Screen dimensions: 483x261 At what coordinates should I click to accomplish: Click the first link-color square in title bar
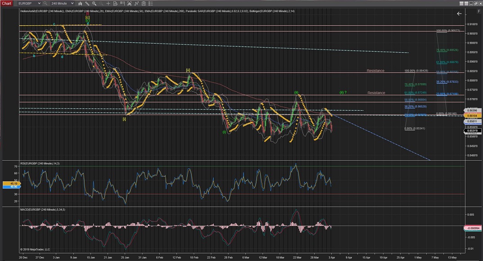coord(462,4)
